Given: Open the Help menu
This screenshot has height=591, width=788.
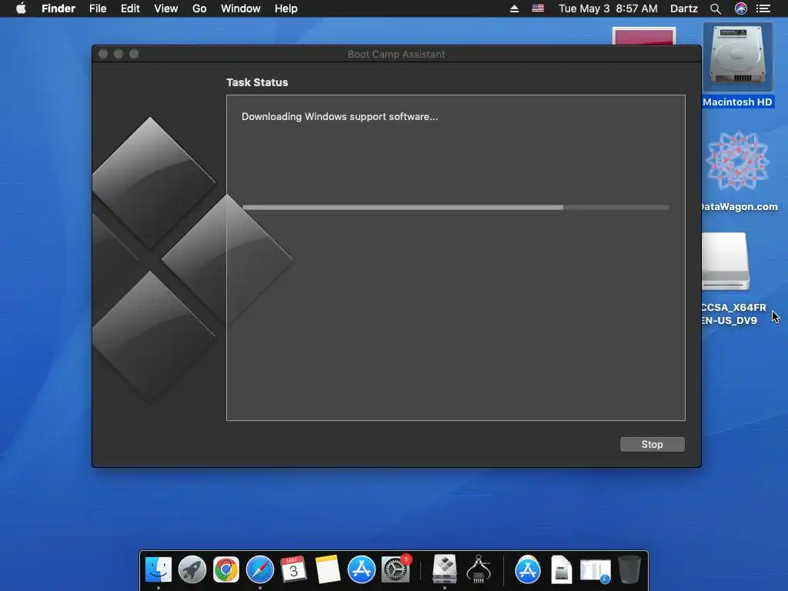Looking at the screenshot, I should (x=286, y=8).
